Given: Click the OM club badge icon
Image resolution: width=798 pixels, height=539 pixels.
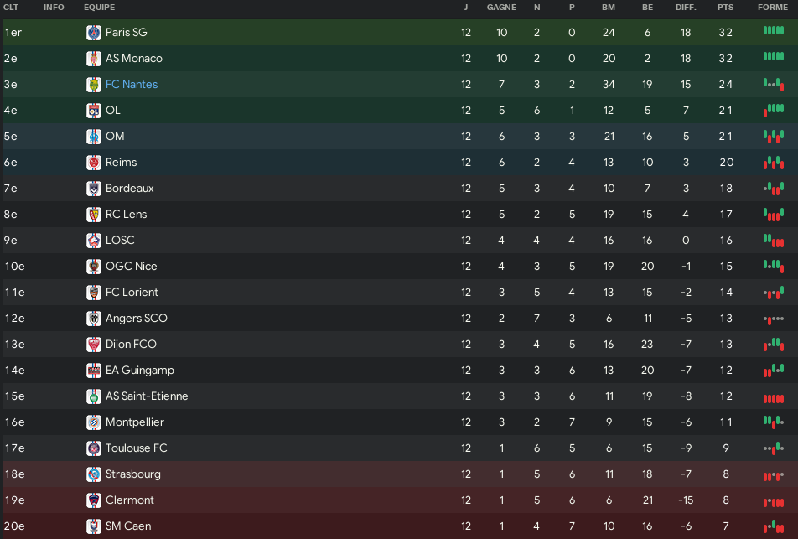Looking at the screenshot, I should coord(94,137).
